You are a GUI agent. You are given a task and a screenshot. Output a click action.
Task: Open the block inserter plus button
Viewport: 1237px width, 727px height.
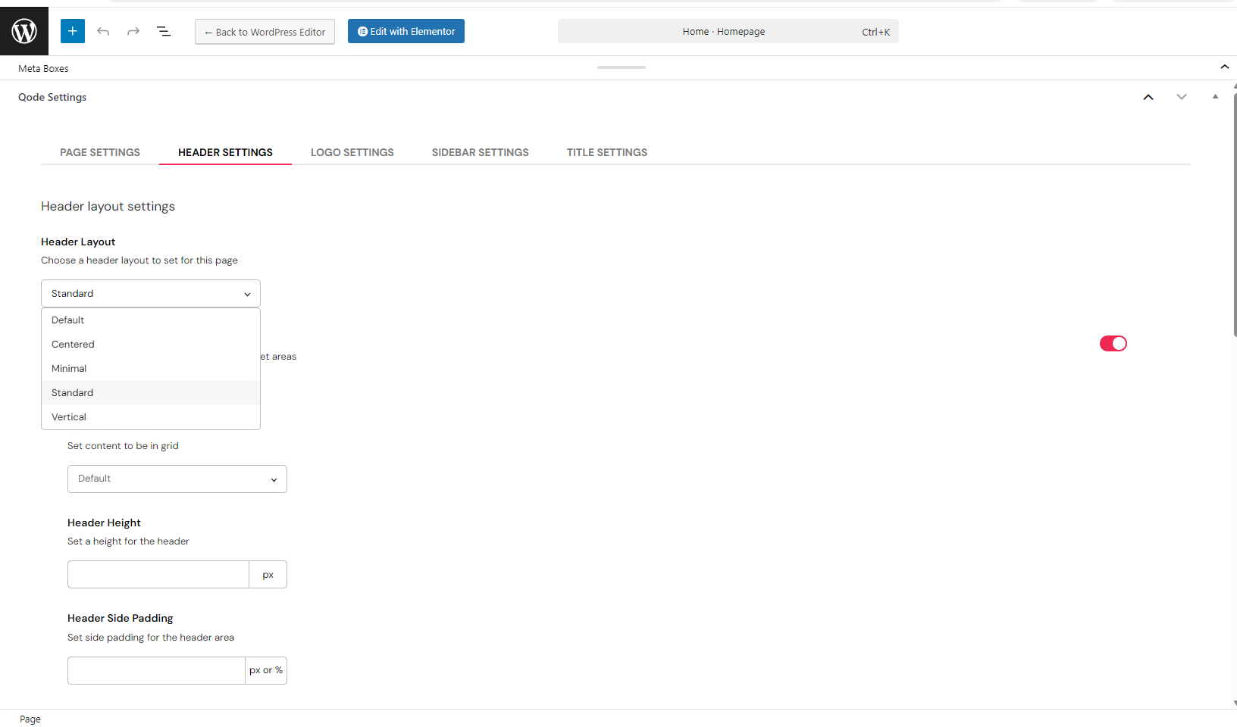72,31
